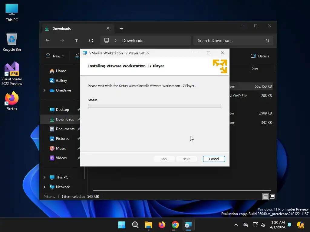This screenshot has height=232, width=310.
Task: Click the VMware installer taskbar icon
Action: (x=188, y=225)
